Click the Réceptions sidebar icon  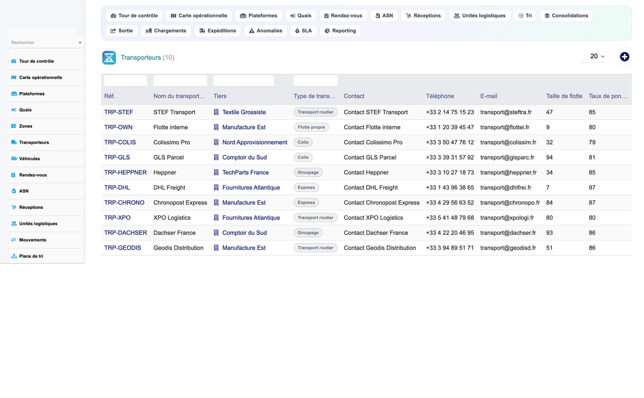pos(14,207)
